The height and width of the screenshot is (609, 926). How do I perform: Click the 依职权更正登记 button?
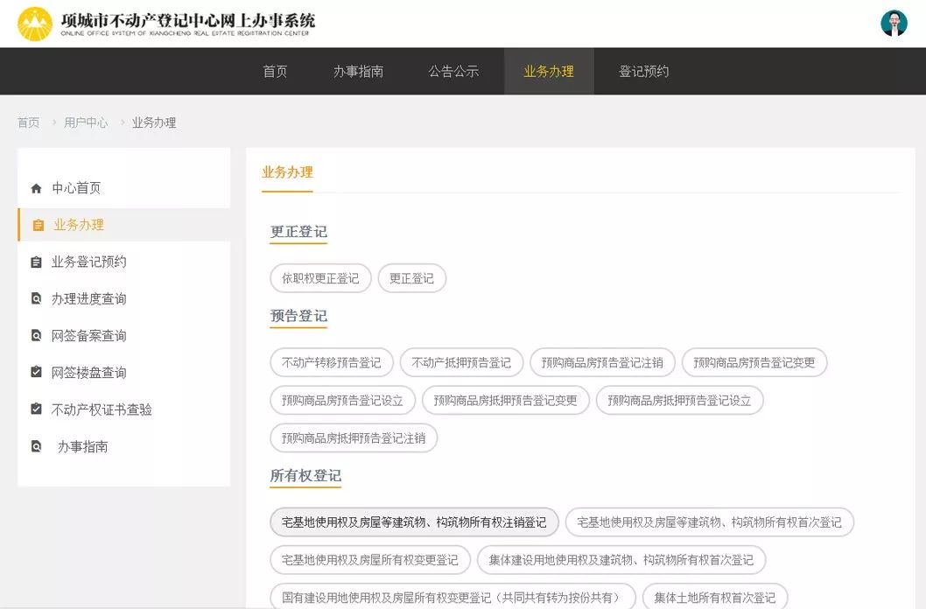pyautogui.click(x=320, y=277)
